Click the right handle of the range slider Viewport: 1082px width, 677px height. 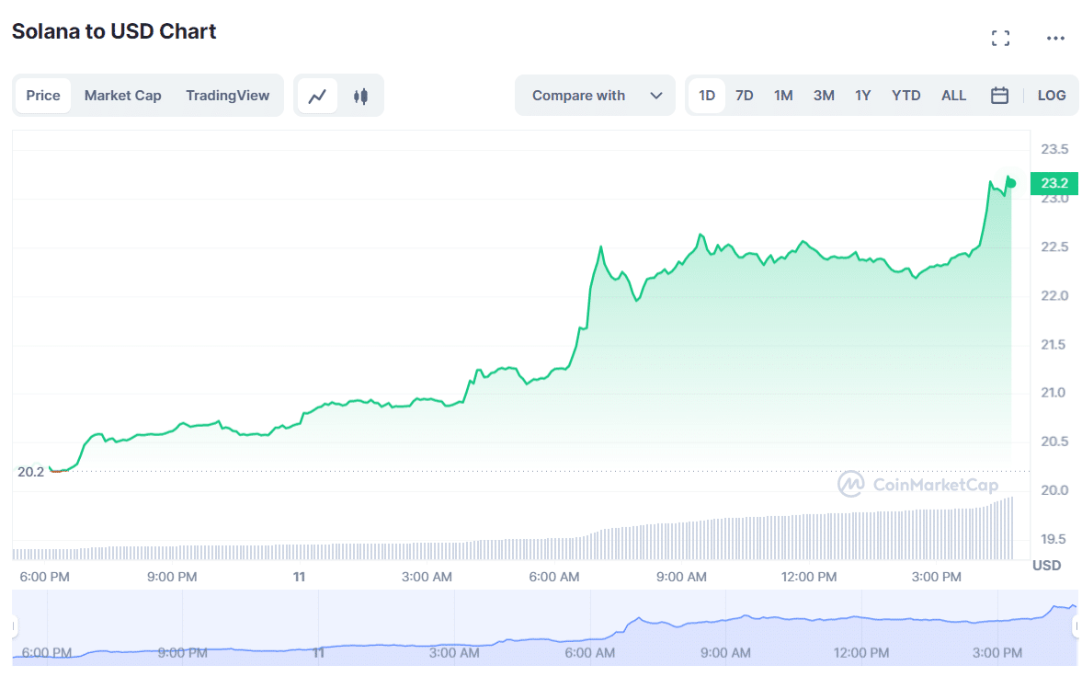pos(1076,626)
